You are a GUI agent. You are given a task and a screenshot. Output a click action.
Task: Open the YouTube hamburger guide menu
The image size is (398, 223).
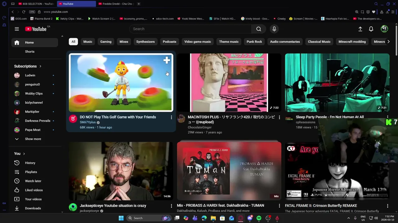(x=17, y=29)
